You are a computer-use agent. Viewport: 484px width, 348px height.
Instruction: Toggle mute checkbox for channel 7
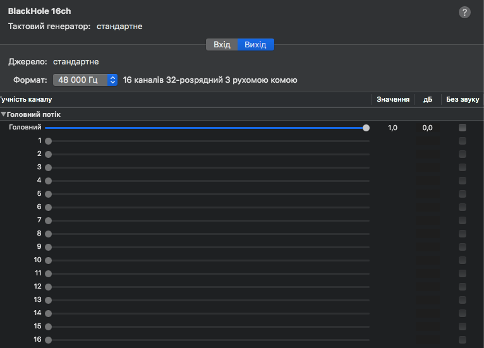point(463,220)
